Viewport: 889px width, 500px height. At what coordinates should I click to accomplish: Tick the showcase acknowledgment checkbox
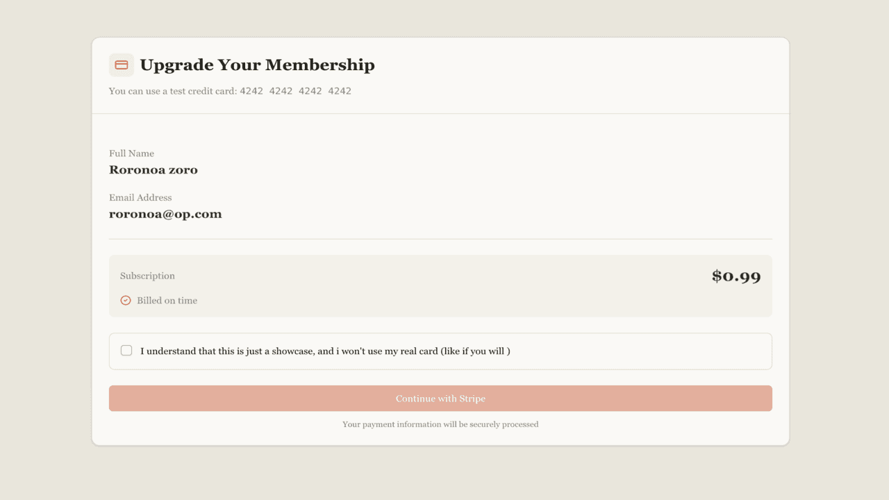point(126,351)
